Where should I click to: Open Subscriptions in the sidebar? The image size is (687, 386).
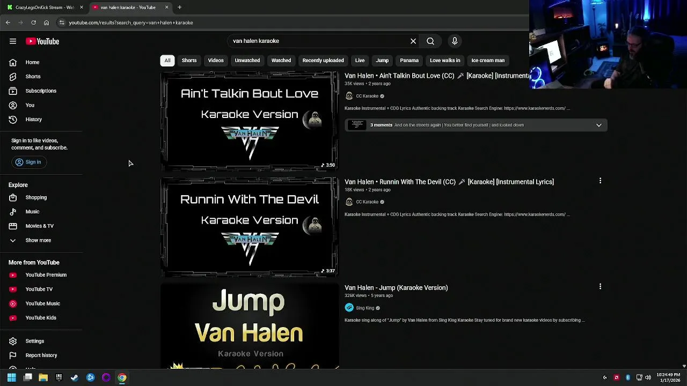[x=41, y=91]
